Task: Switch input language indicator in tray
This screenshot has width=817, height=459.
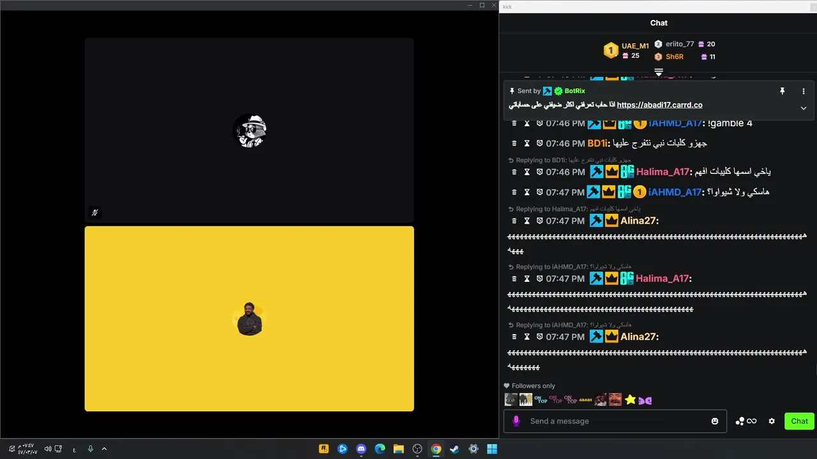Action: pos(74,449)
